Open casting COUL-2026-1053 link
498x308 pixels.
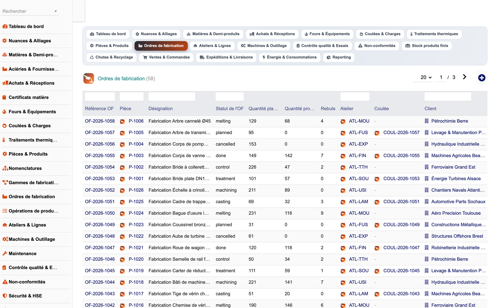tap(401, 179)
